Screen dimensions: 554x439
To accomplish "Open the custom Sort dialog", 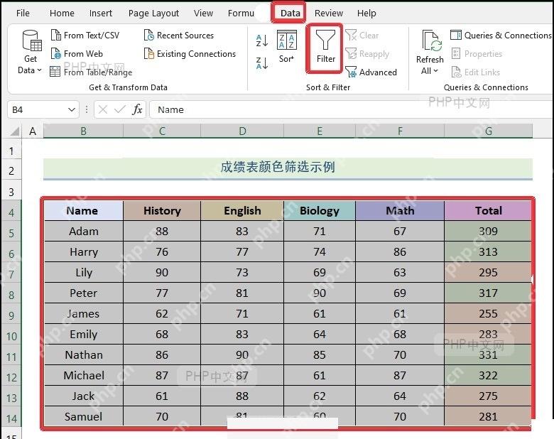I will click(286, 46).
